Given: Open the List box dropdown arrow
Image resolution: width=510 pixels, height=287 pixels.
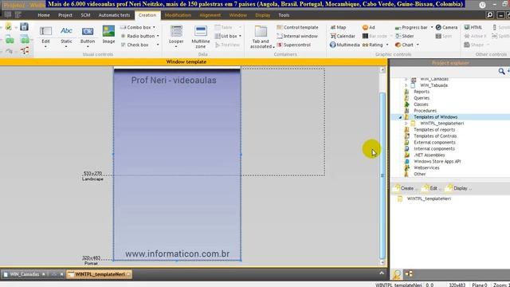Looking at the screenshot, I should click(240, 36).
